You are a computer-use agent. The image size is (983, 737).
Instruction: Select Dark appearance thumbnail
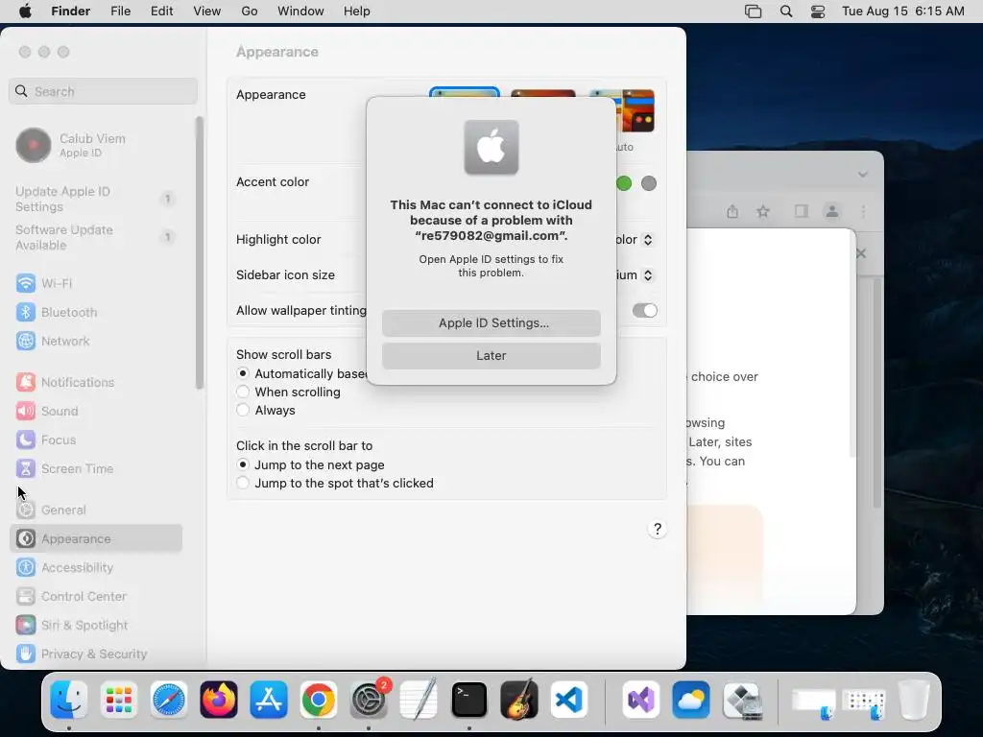click(543, 94)
